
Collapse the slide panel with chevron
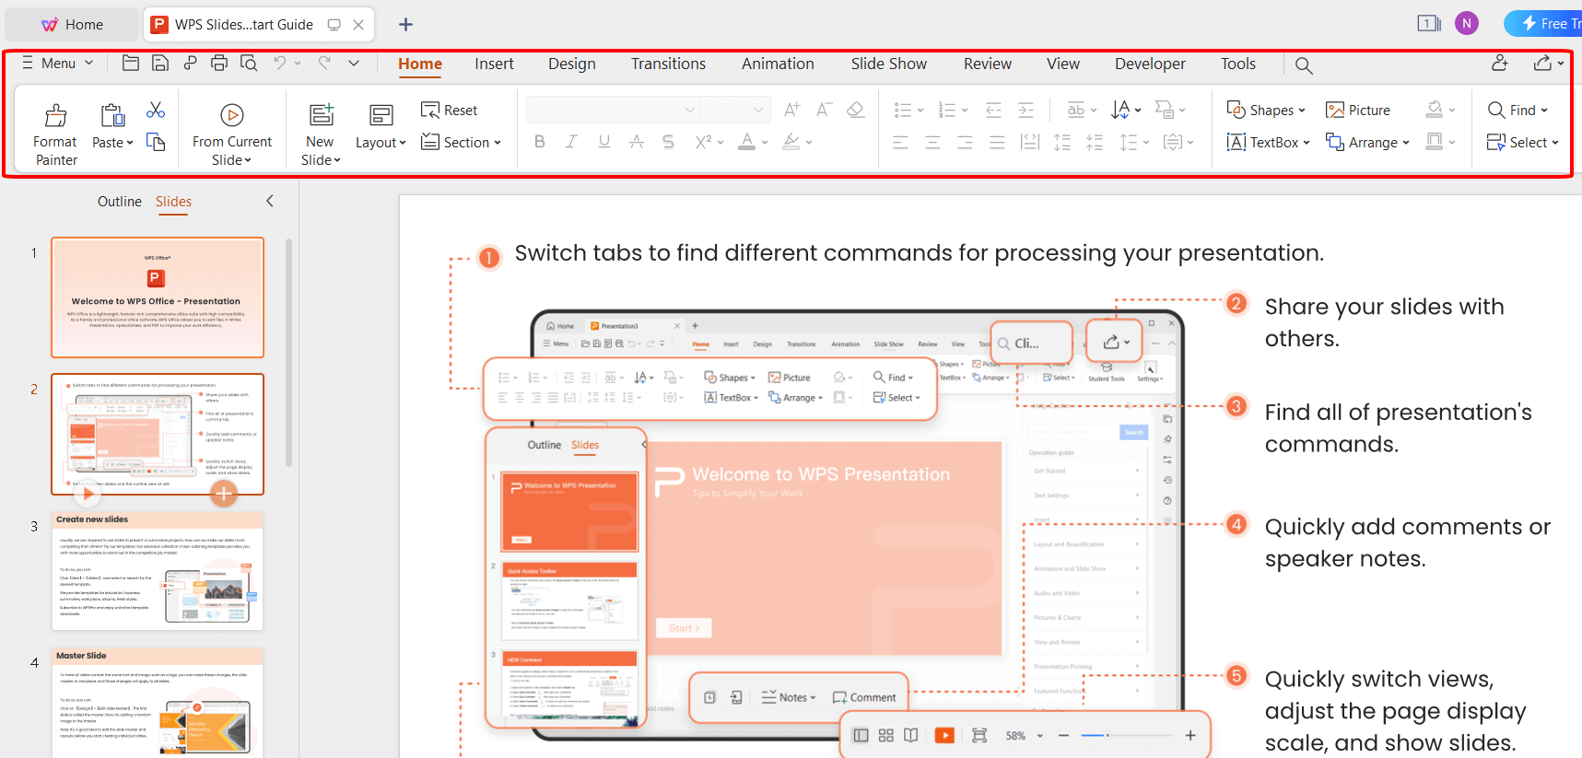pyautogui.click(x=270, y=201)
